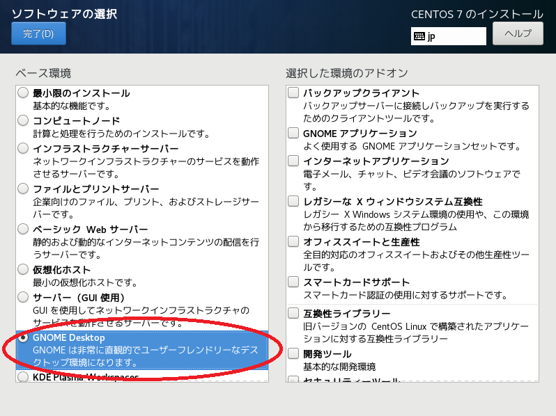Click the ベース環境 section heading
This screenshot has width=556, height=416.
point(43,73)
